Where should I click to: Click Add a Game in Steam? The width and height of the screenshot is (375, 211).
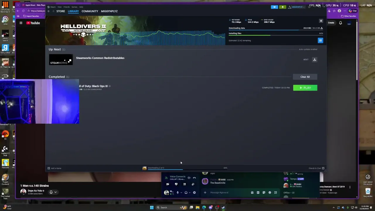[54, 168]
